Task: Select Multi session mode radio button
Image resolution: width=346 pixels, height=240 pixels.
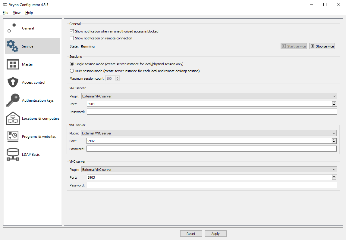Action: 72,71
